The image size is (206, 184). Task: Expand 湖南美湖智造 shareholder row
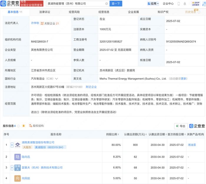click(12, 145)
